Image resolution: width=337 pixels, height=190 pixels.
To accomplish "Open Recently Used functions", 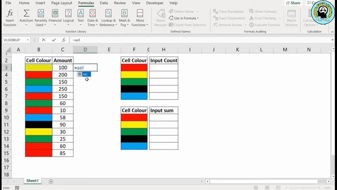I will tap(41, 18).
